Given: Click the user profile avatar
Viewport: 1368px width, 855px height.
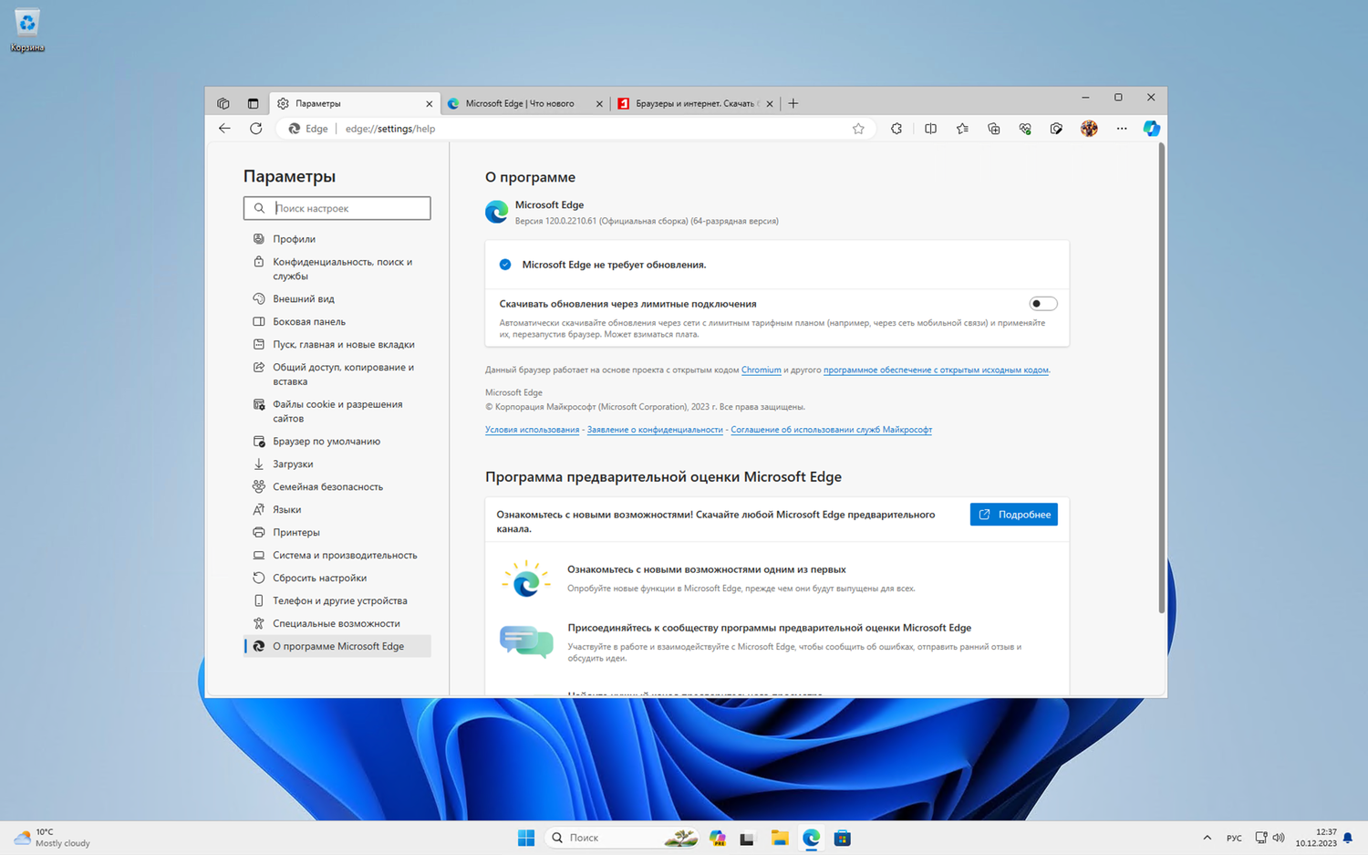Looking at the screenshot, I should tap(1089, 129).
